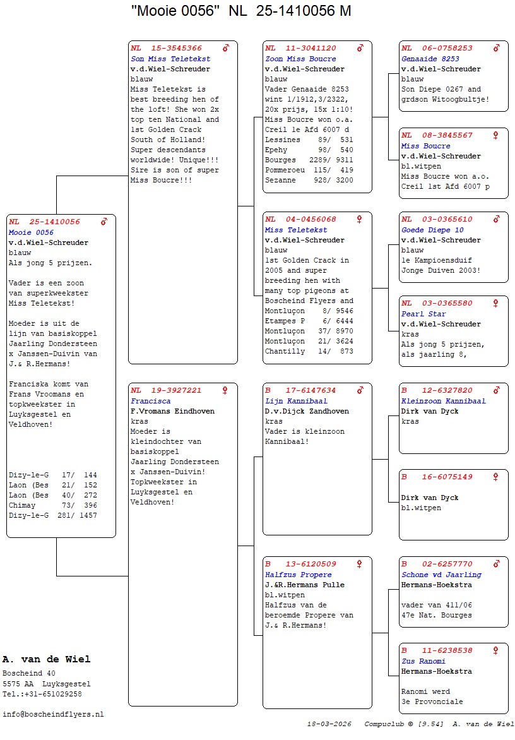The width and height of the screenshot is (515, 740).
Task: Click the male symbol beside Genaaide 8253 ring
Action: tap(496, 48)
